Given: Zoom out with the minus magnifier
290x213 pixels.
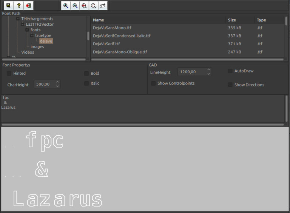Looking at the screenshot, I should tap(75, 6).
